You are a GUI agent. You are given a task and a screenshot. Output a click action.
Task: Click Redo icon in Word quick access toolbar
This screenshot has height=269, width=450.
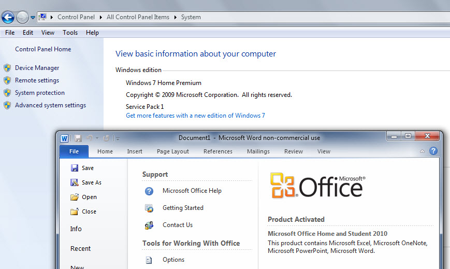[106, 138]
